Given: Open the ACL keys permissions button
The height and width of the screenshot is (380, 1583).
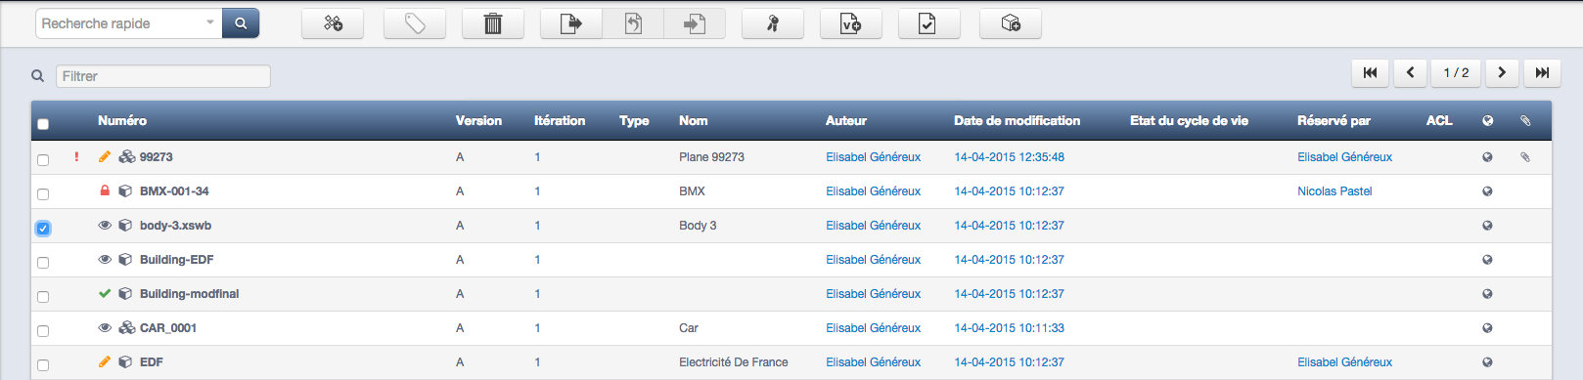Looking at the screenshot, I should (x=773, y=23).
